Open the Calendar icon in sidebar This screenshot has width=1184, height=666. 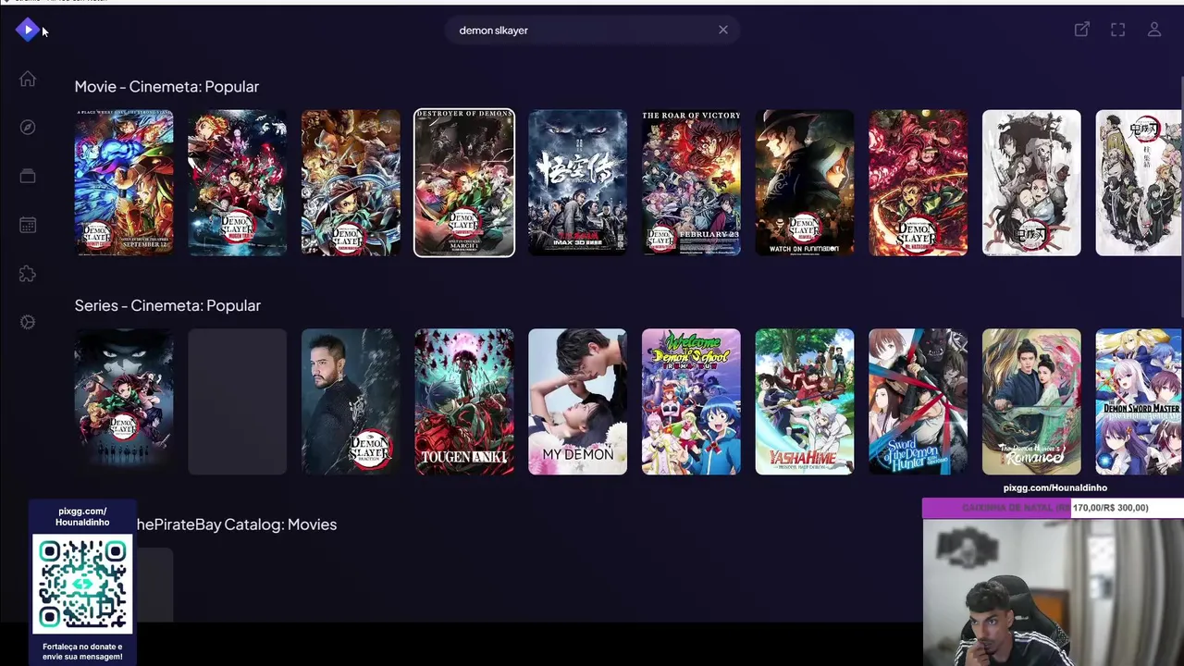tap(28, 225)
